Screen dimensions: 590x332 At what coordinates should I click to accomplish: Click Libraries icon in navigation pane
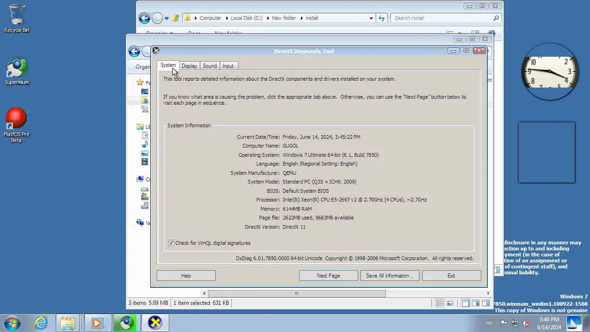click(140, 127)
